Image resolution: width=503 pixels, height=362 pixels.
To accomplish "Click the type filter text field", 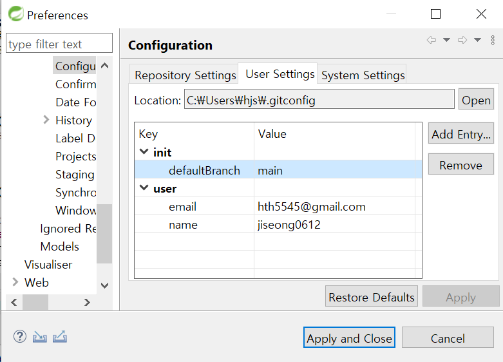I will pyautogui.click(x=59, y=44).
